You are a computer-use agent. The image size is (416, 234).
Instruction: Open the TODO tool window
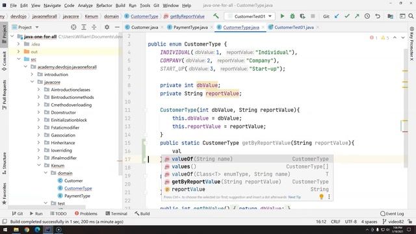point(58,213)
